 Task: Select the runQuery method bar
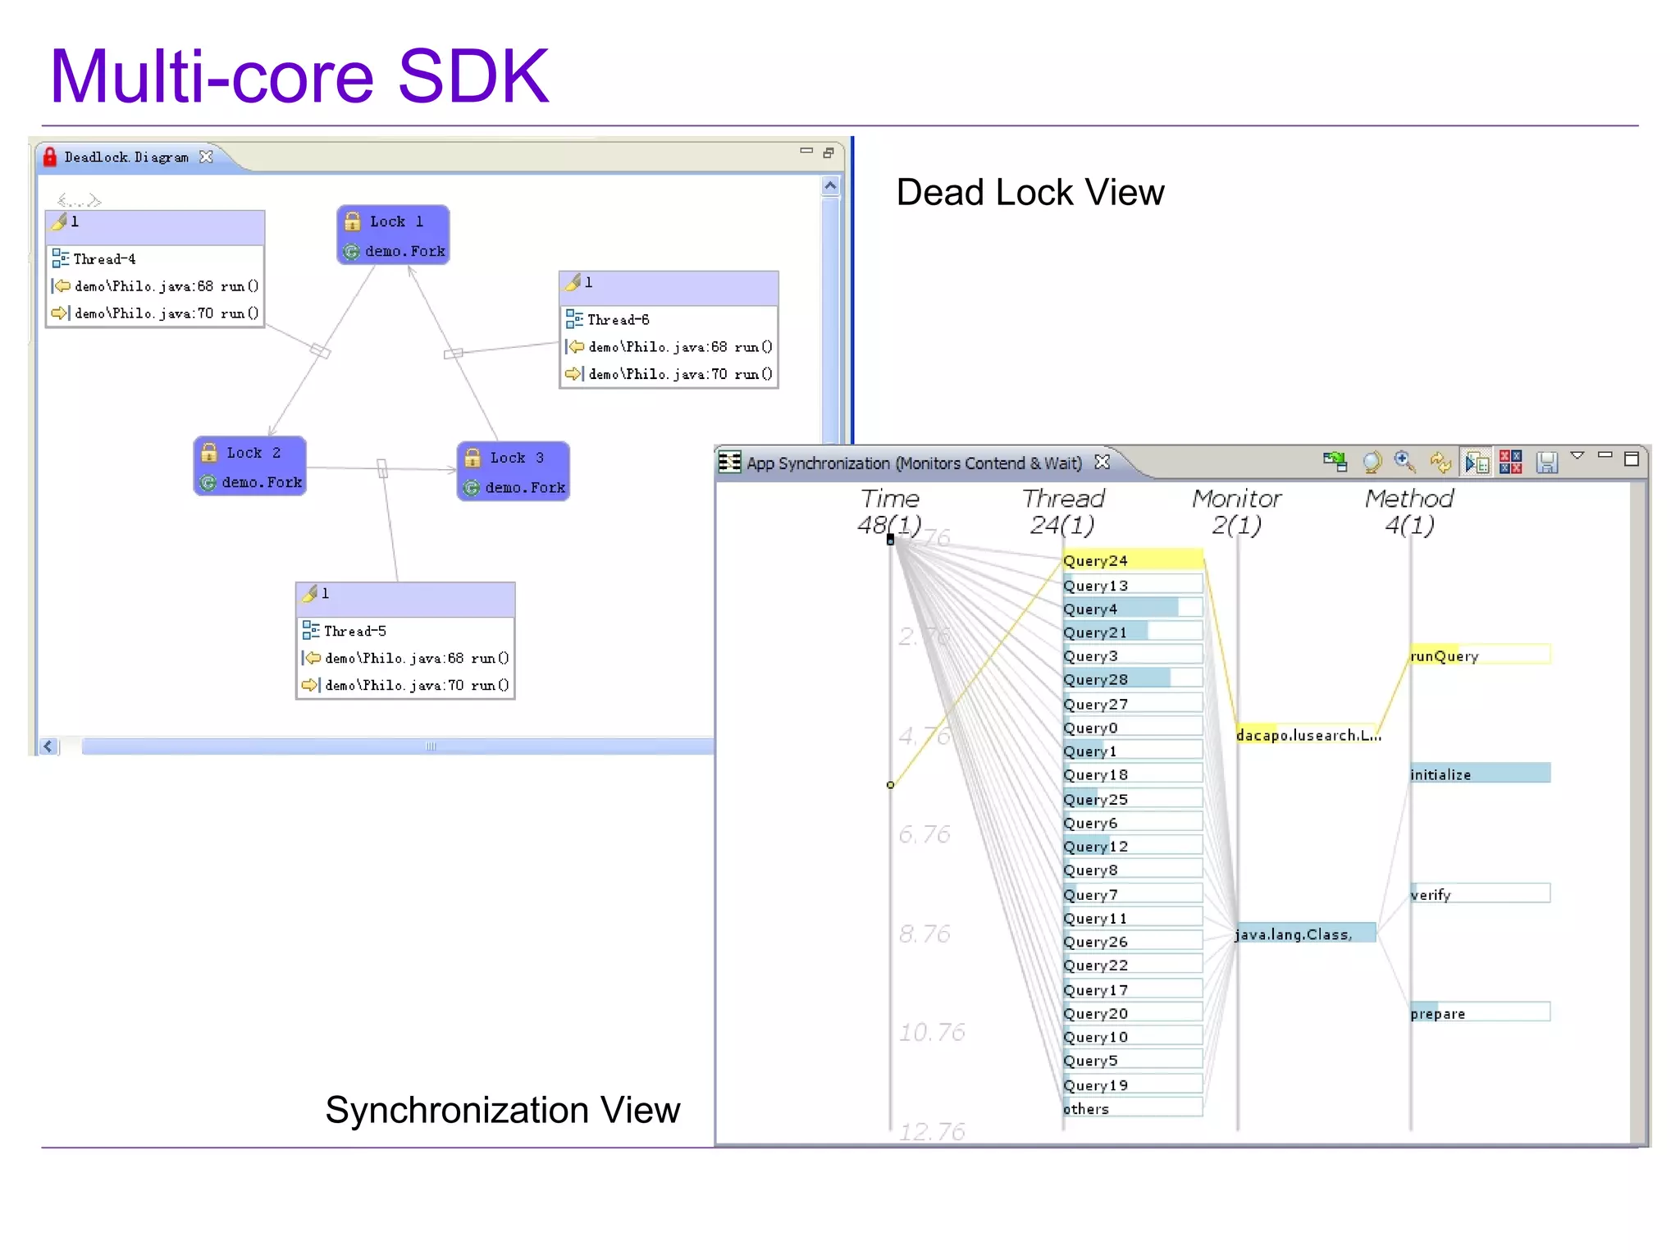pos(1480,655)
